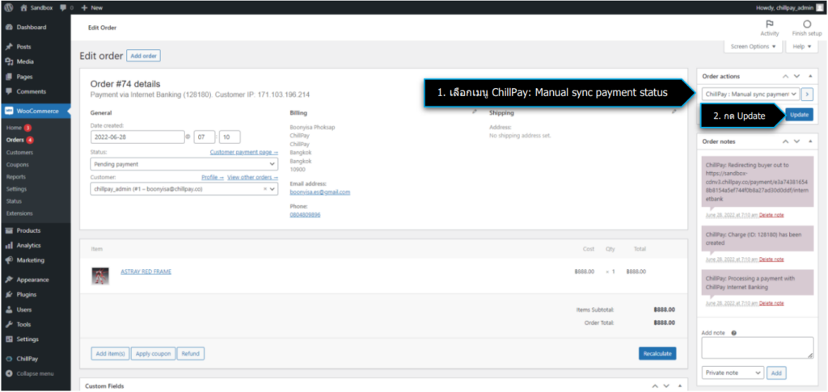Delete the Redirecting buyer out note
This screenshot has width=828, height=392.
[x=771, y=215]
